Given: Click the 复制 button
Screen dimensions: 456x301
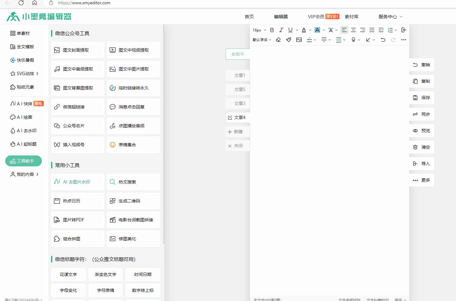Looking at the screenshot, I should 422,81.
